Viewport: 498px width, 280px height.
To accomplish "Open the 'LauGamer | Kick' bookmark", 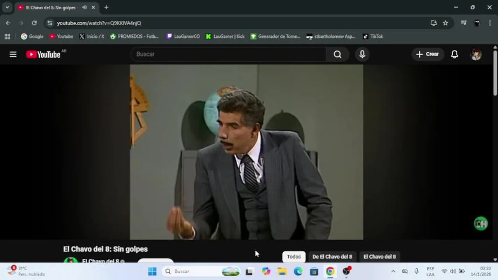I will [x=225, y=36].
